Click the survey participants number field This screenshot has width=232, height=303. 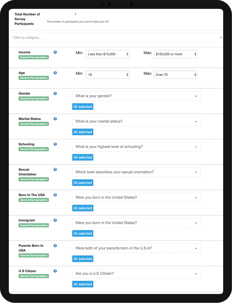pos(65,14)
